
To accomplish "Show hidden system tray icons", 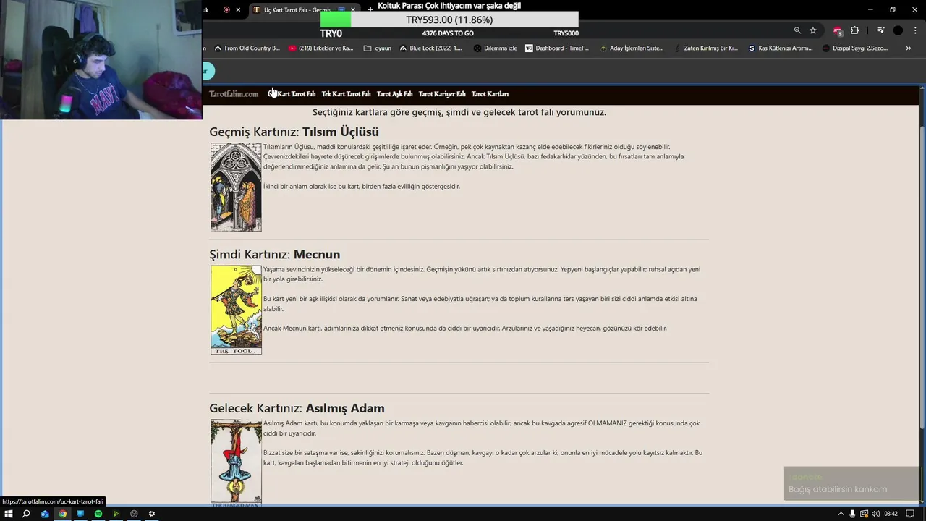I will click(841, 514).
